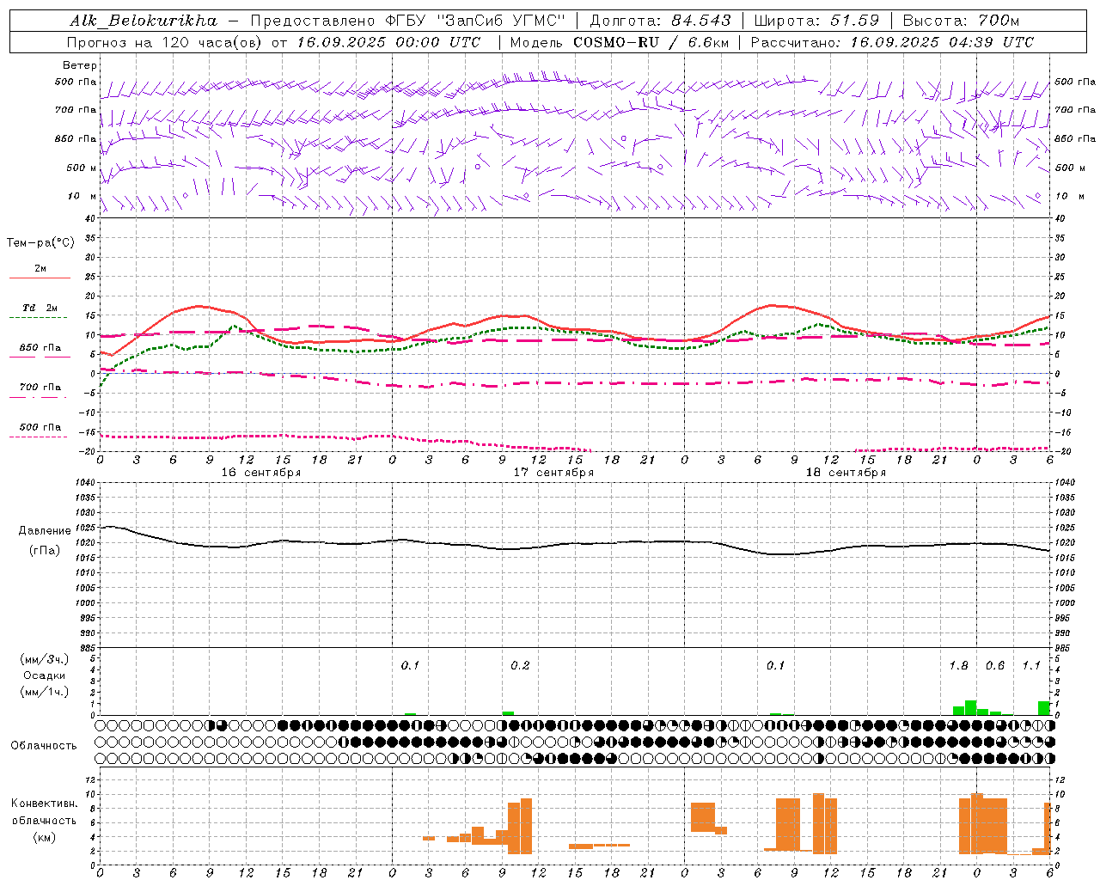This screenshot has width=1100, height=880.
Task: Click the date label 16 сентября
Action: click(x=261, y=472)
